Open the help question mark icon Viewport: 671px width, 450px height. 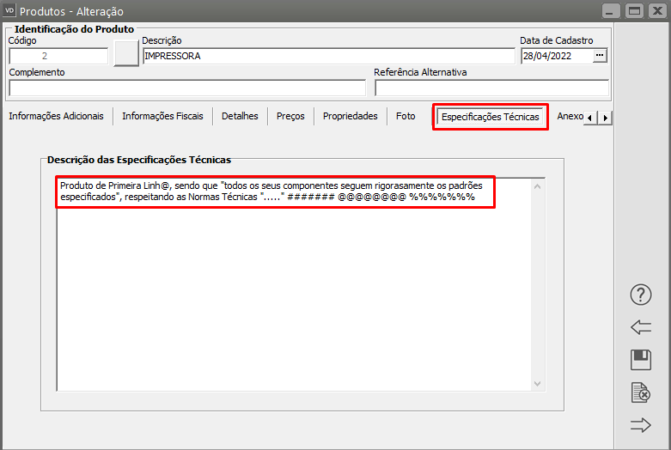point(641,295)
